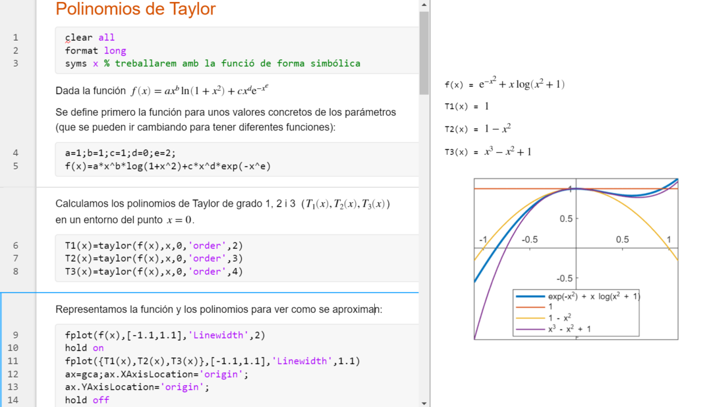Click the text paragraph 'Representamos la función'

tap(218, 310)
